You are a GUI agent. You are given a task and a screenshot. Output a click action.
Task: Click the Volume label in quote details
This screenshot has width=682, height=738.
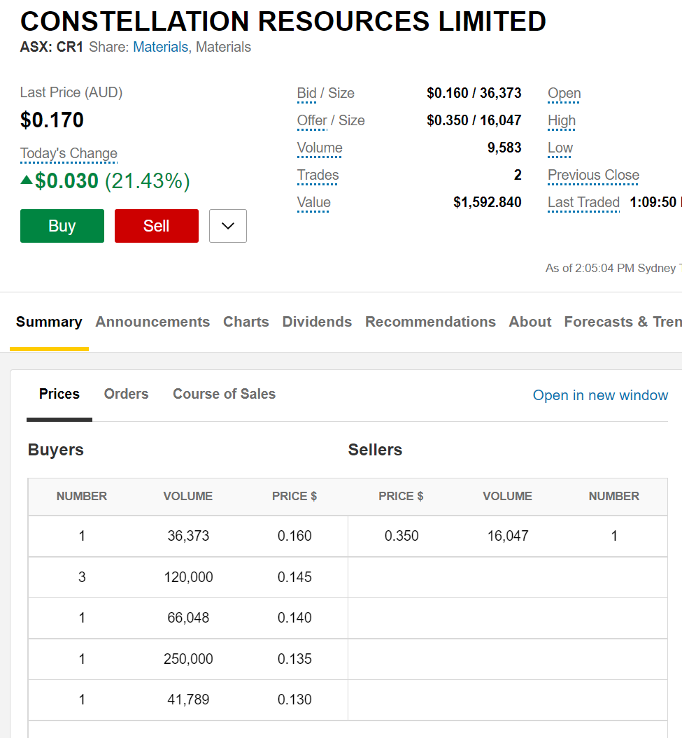pyautogui.click(x=320, y=148)
